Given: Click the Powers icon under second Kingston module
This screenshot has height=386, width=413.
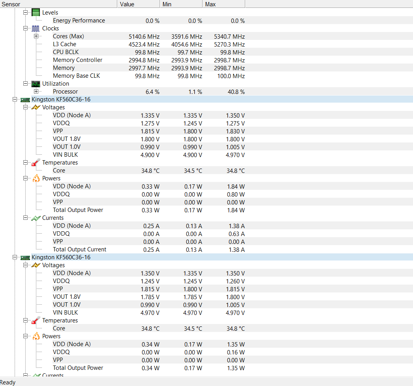Looking at the screenshot, I should point(36,336).
